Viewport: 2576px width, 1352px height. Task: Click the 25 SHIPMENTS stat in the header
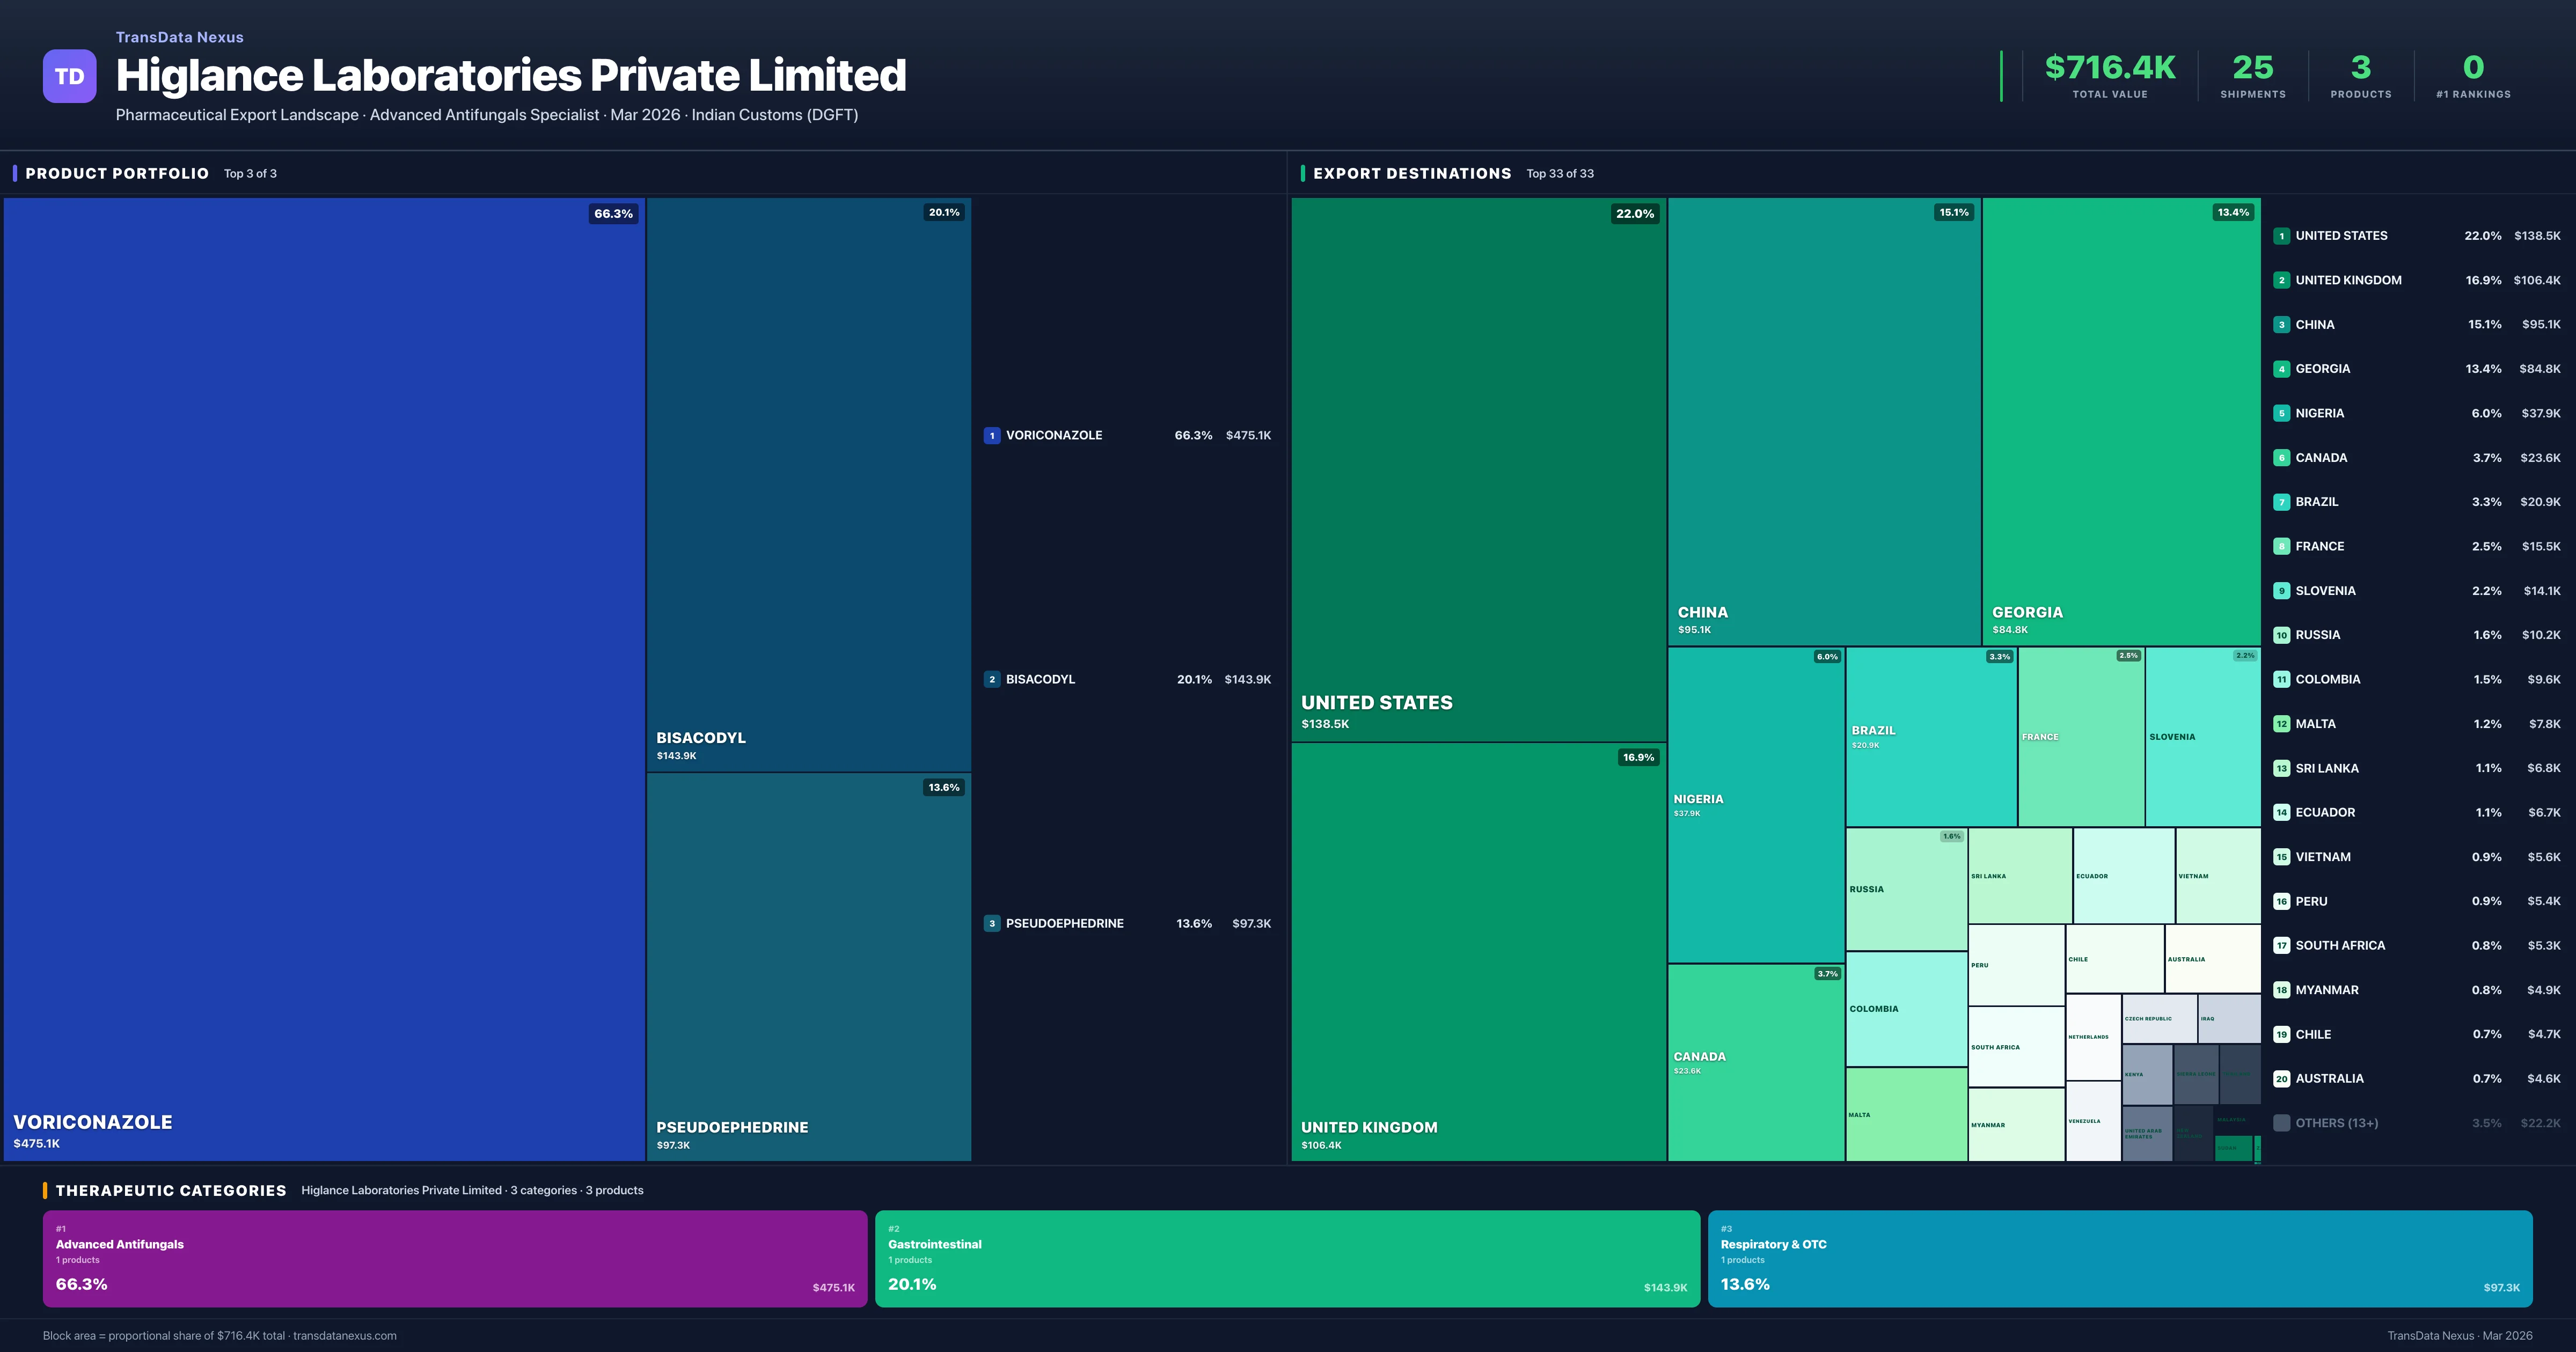coord(2252,76)
